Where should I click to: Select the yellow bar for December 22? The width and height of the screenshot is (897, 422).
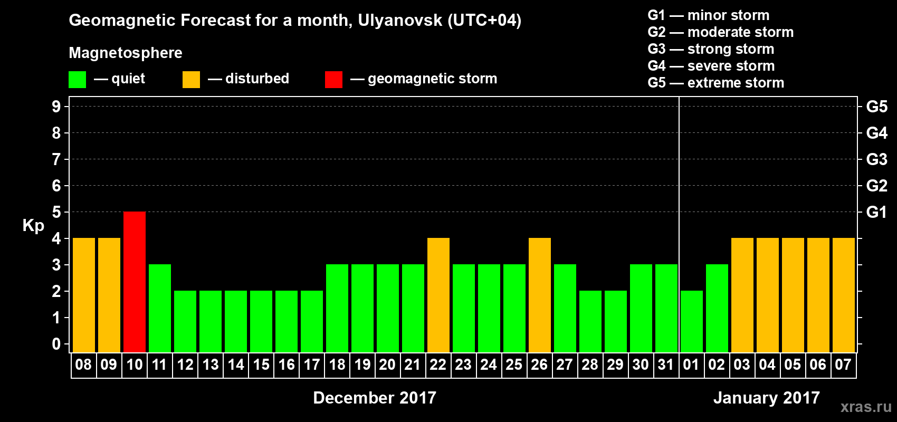coord(438,295)
